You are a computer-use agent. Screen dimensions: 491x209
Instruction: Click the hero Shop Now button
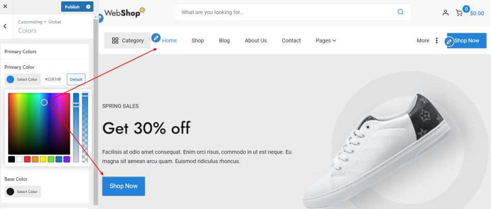[x=124, y=186]
